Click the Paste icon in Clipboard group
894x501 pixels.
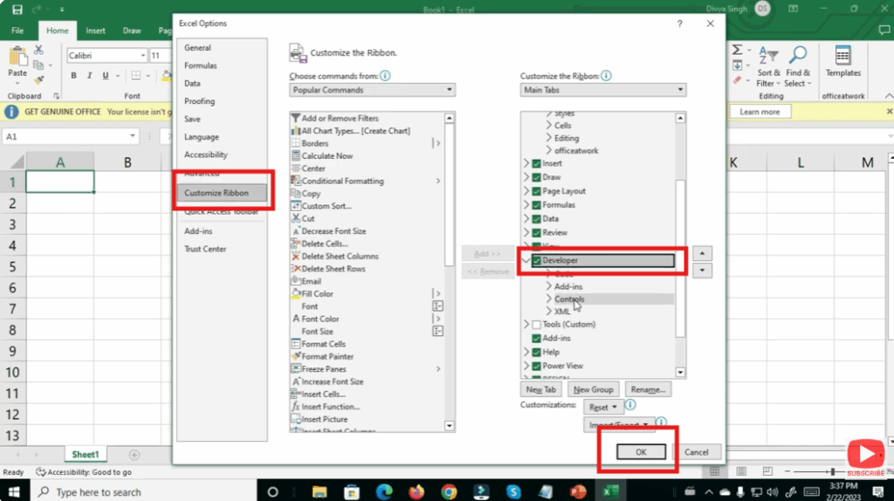[x=17, y=57]
